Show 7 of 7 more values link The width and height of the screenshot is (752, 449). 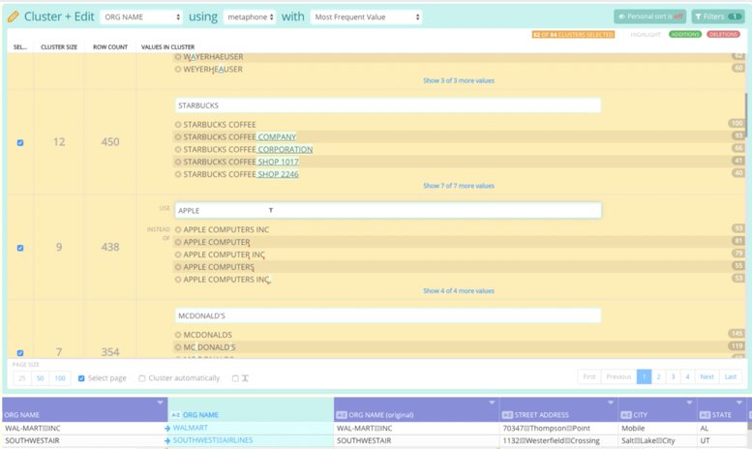point(459,186)
